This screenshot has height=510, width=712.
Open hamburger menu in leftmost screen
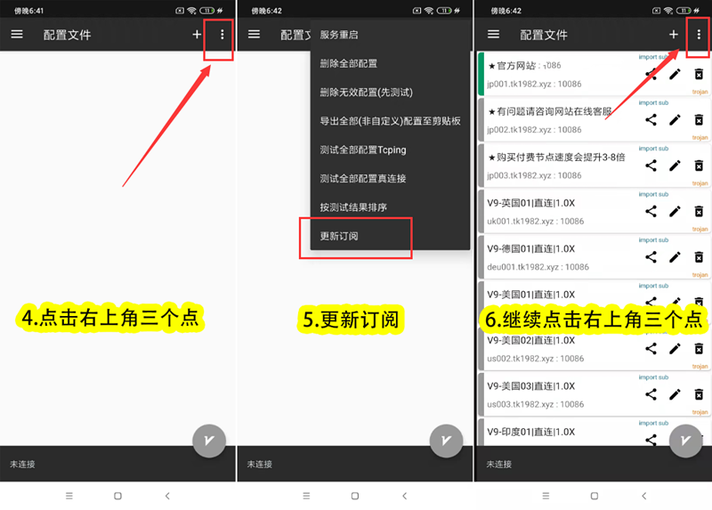click(17, 35)
